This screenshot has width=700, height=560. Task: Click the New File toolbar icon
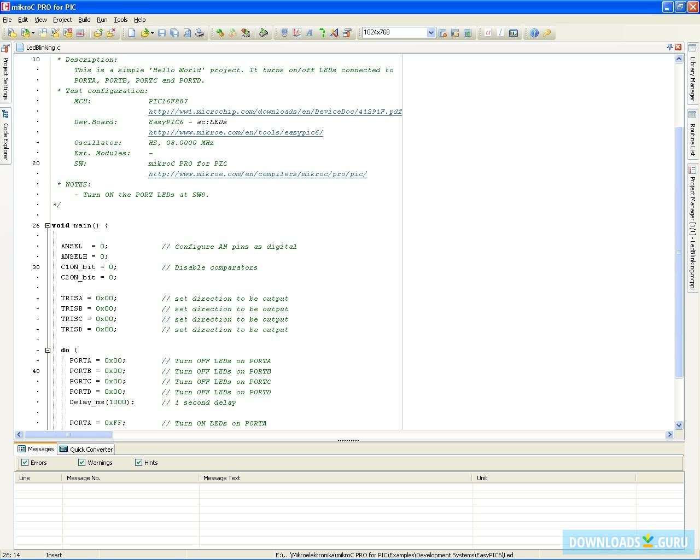[x=132, y=33]
